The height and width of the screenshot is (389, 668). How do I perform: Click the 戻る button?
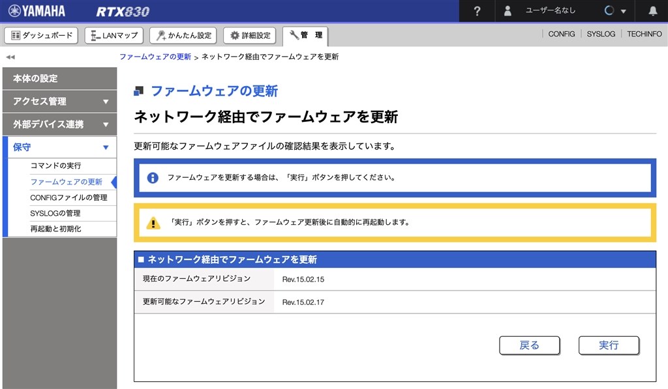click(530, 345)
